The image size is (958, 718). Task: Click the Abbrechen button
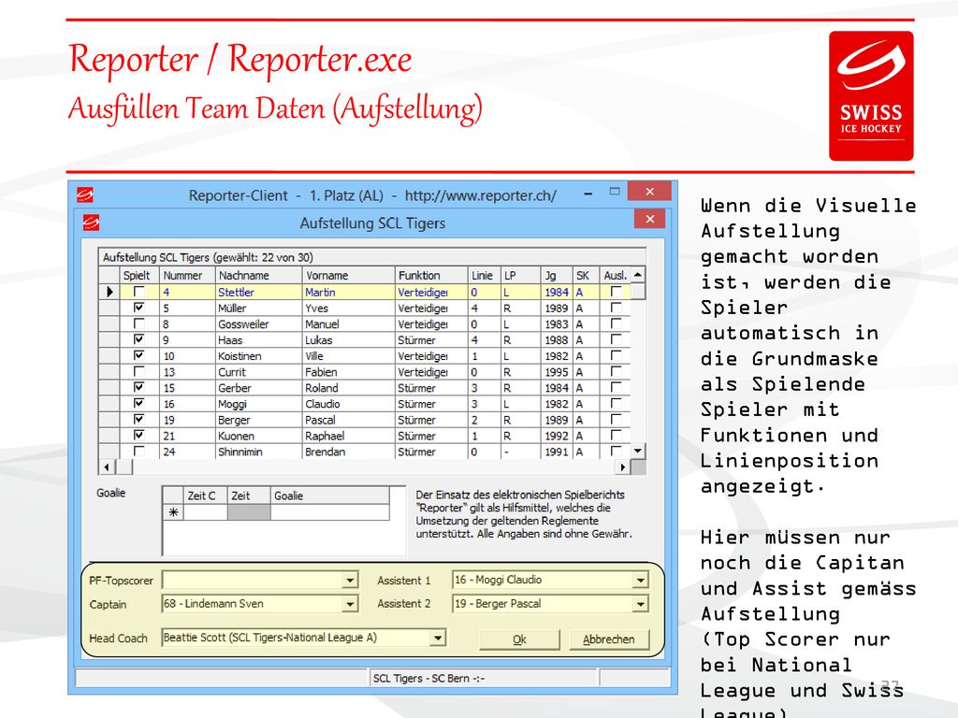(x=608, y=639)
